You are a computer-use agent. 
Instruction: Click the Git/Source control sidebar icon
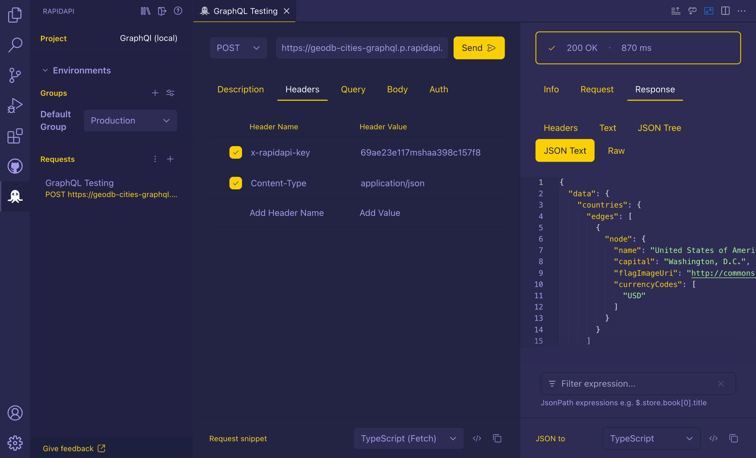(x=15, y=74)
